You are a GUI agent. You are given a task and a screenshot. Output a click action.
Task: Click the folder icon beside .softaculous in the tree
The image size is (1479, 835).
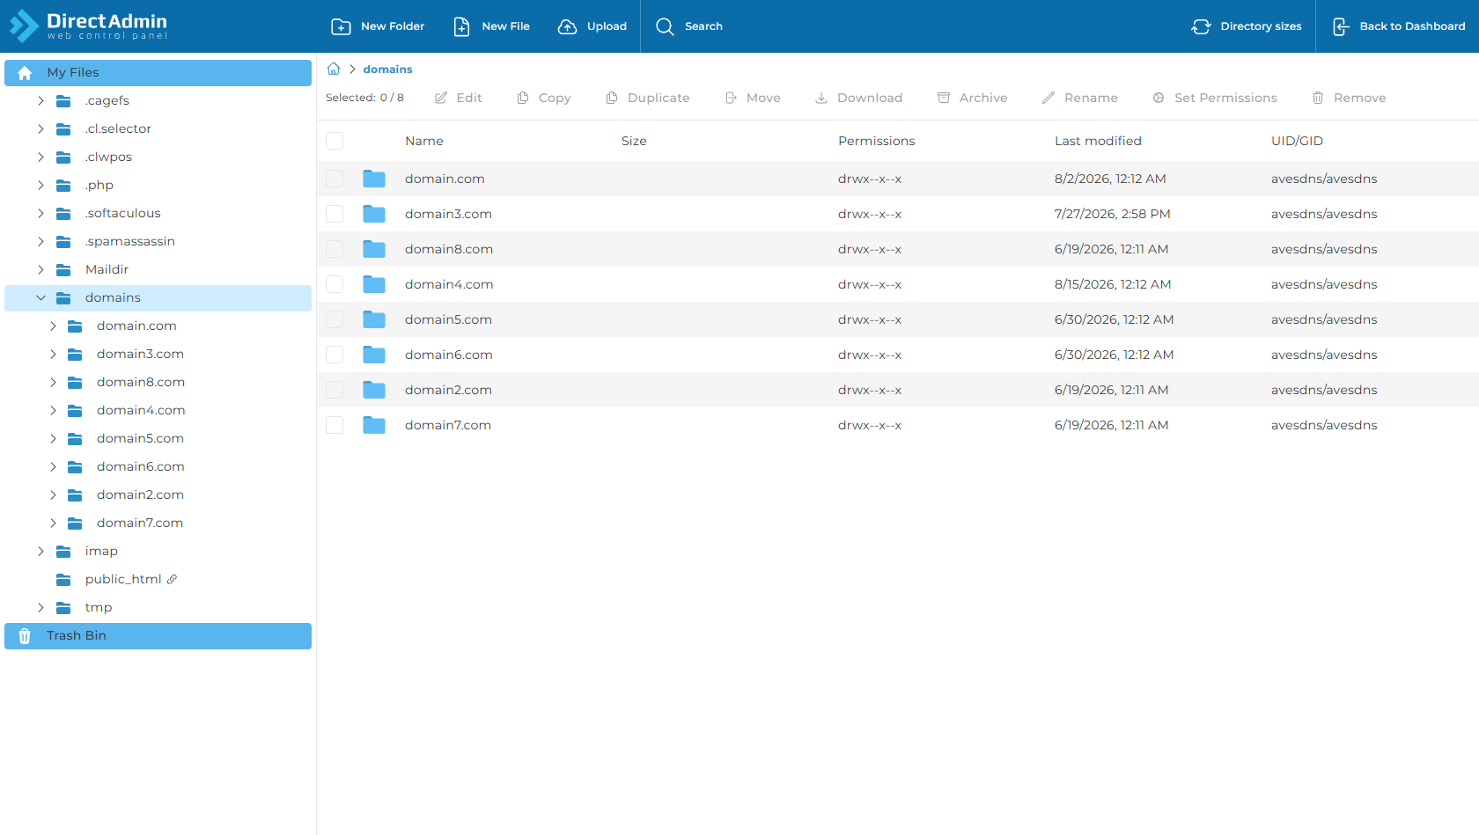[63, 214]
